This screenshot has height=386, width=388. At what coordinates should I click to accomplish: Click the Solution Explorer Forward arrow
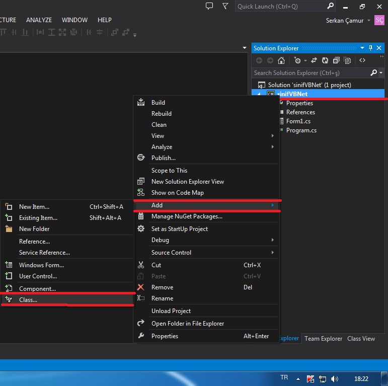pyautogui.click(x=270, y=60)
